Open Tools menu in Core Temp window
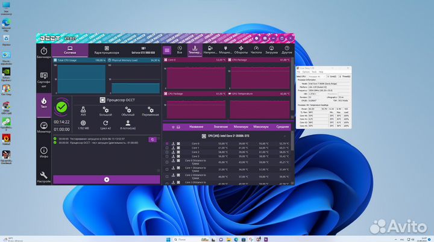Image resolution: width=434 pixels, height=242 pixels. tap(314, 72)
